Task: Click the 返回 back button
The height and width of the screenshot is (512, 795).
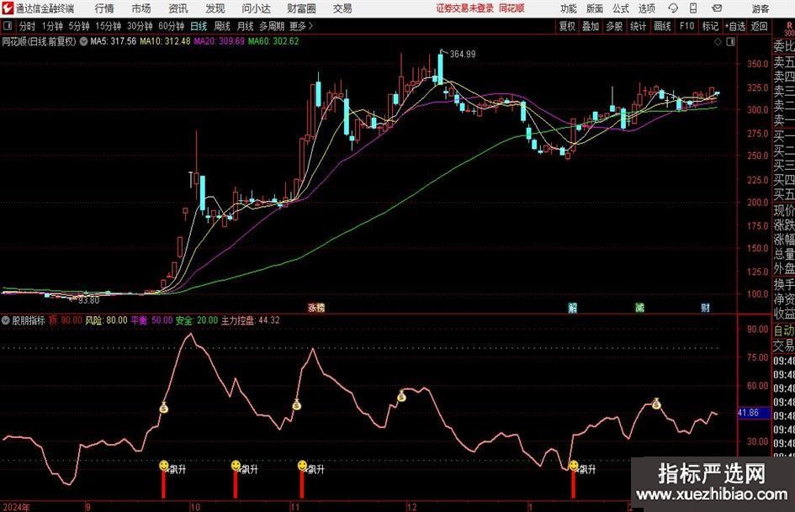Action: click(x=759, y=26)
